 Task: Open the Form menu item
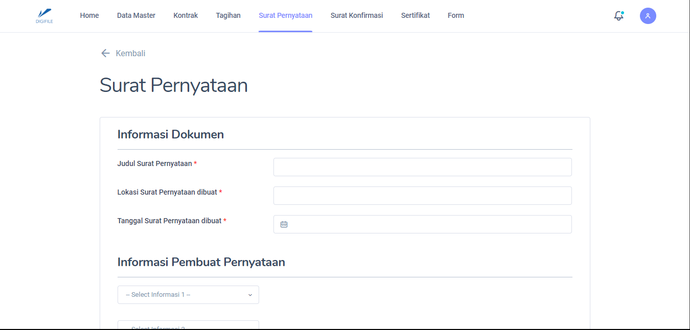(x=456, y=15)
